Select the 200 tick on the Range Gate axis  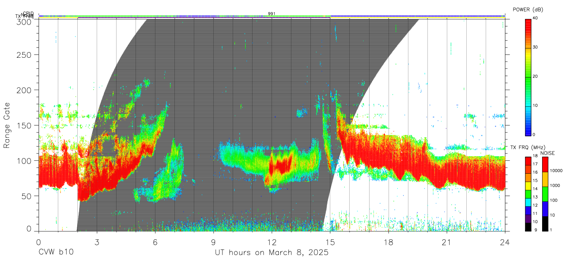tap(25, 90)
